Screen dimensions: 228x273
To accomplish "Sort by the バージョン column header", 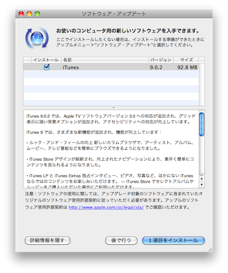I will [161, 60].
